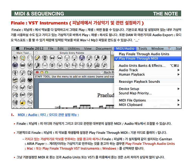
Task: Select the Simple Entry eighth-note tool in Main Tool palette
Action: [x=23, y=73]
